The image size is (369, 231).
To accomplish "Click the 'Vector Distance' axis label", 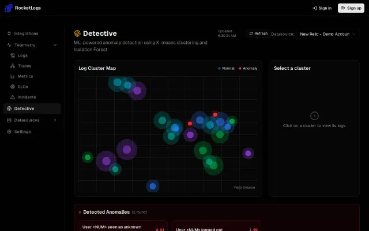I will (244, 187).
